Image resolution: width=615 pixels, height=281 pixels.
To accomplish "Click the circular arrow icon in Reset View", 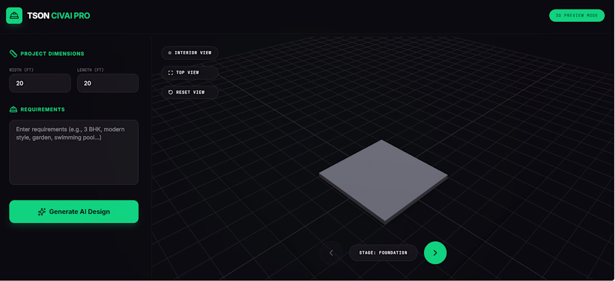I will [170, 92].
